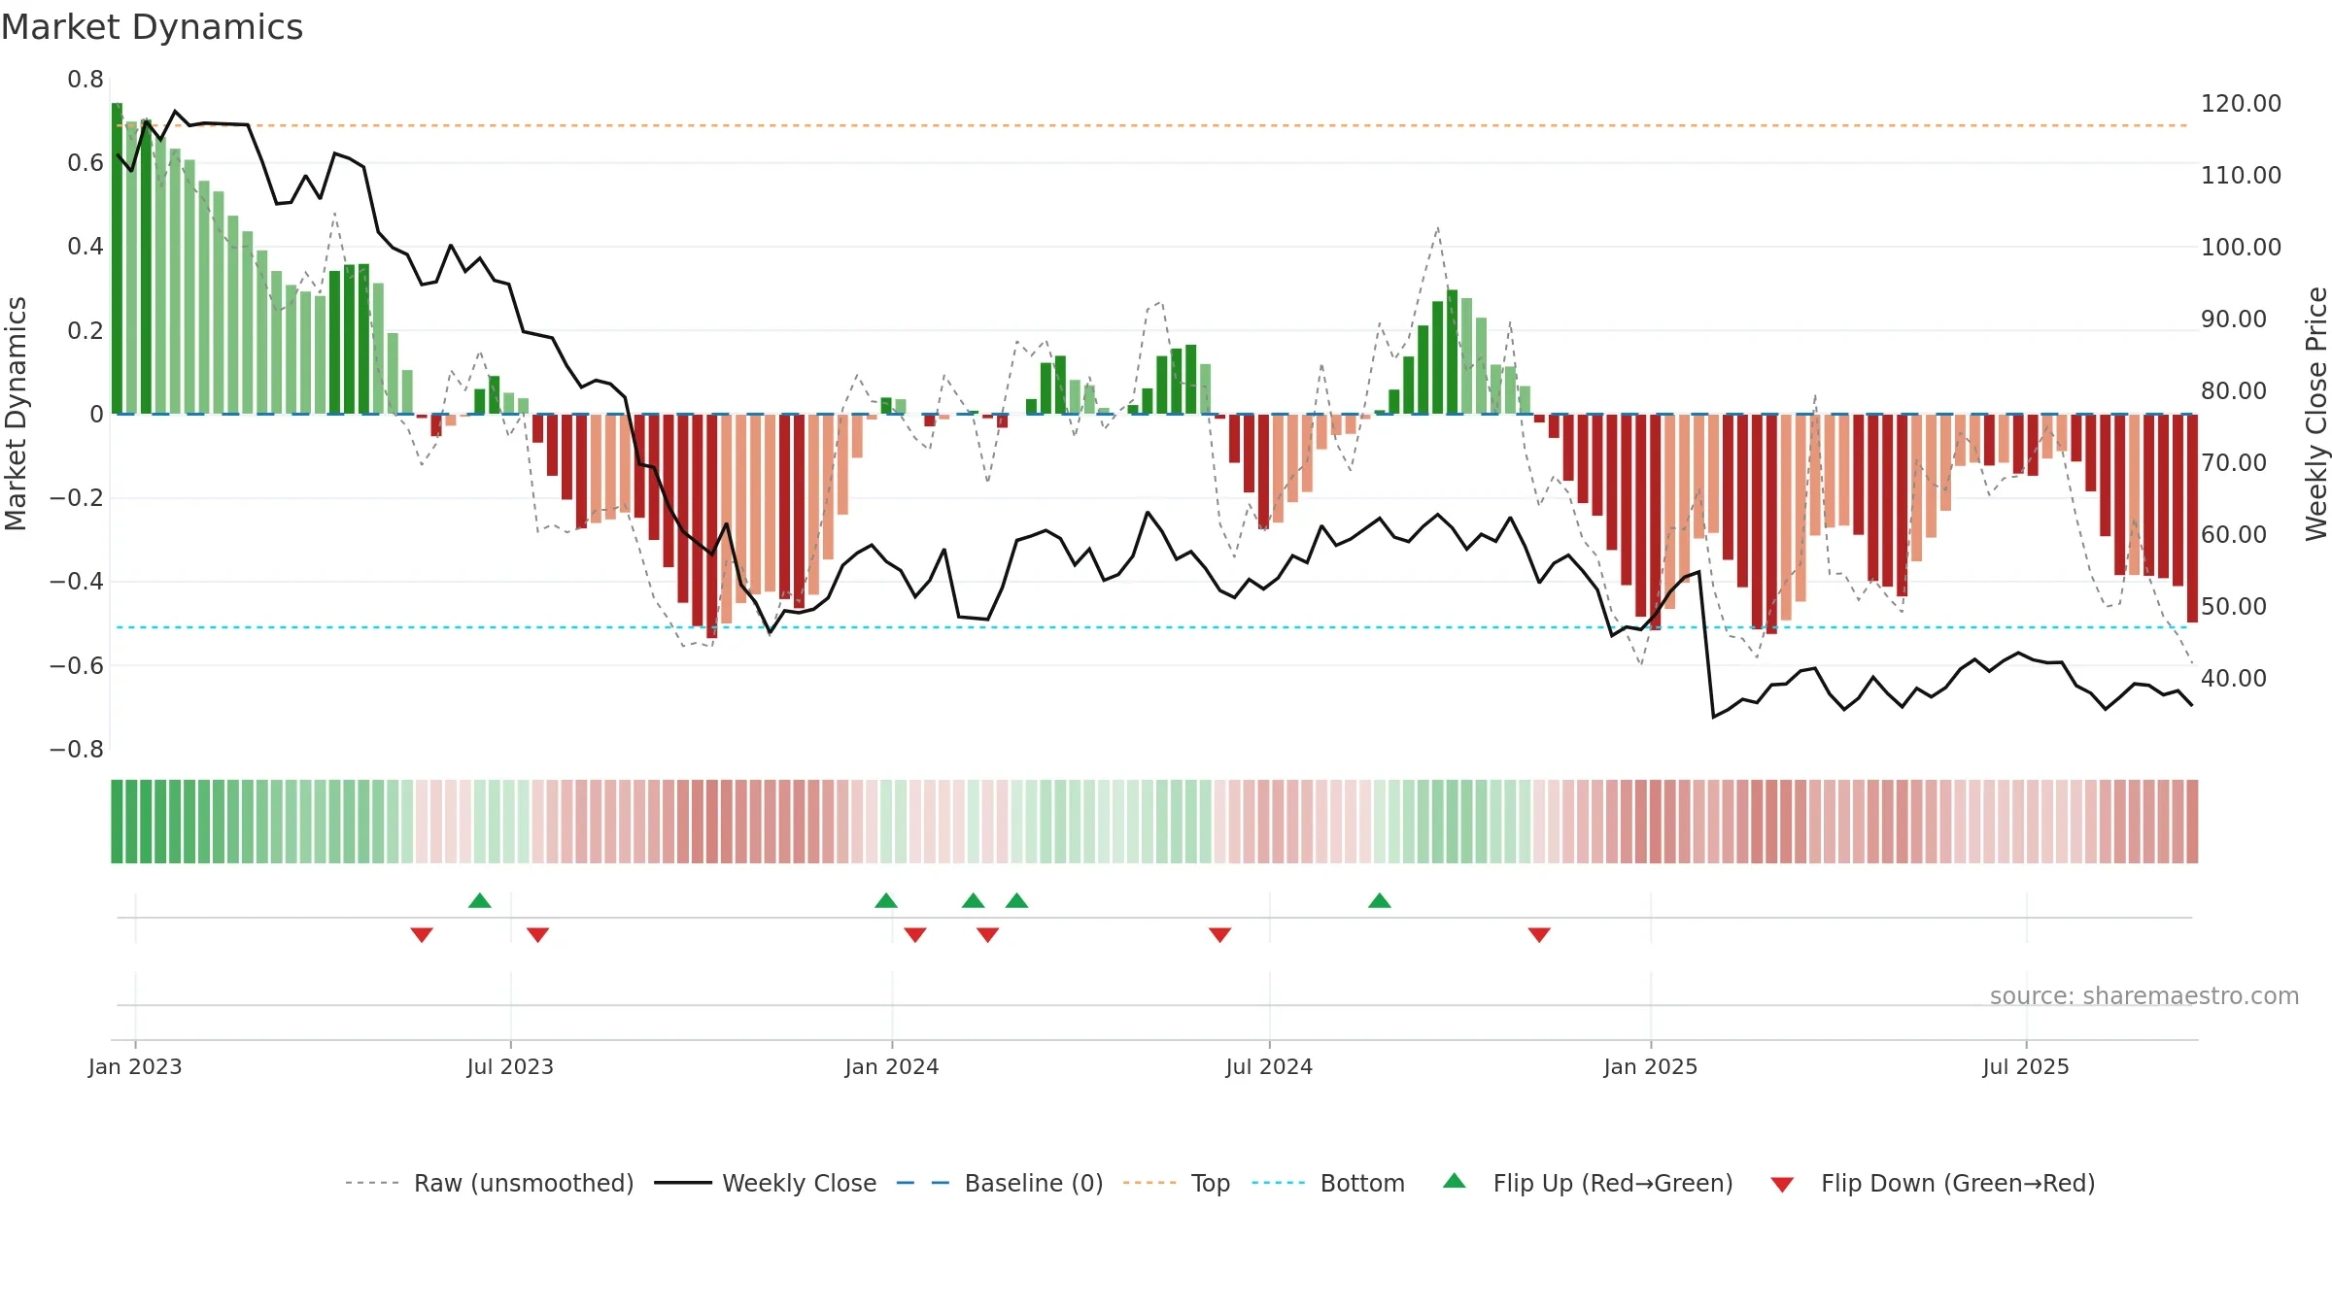The height and width of the screenshot is (1311, 2332).
Task: Click the Market Dynamics chart title
Action: (153, 27)
